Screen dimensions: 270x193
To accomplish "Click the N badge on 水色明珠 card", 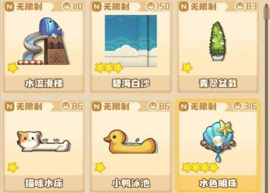I will click(x=183, y=106).
